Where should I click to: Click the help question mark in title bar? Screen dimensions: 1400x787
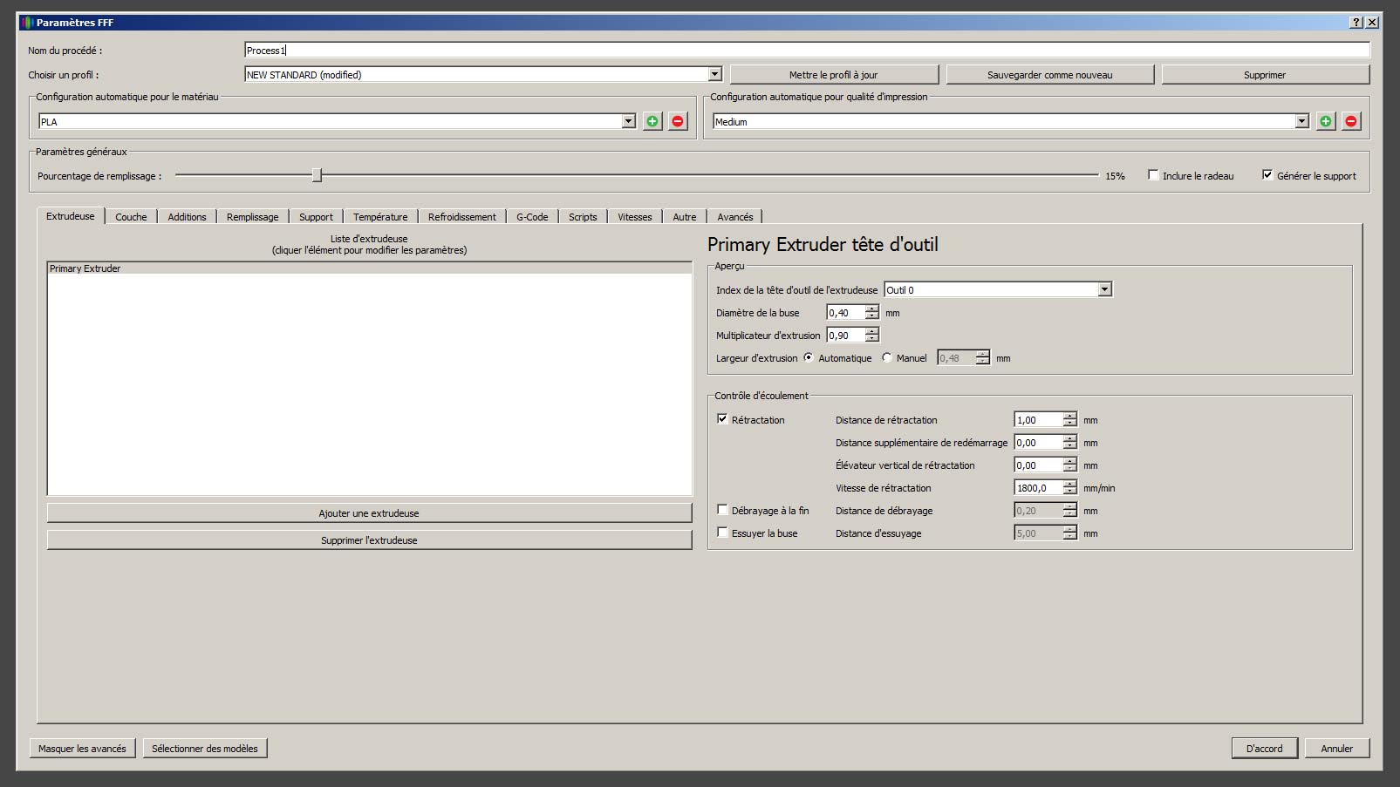1356,23
